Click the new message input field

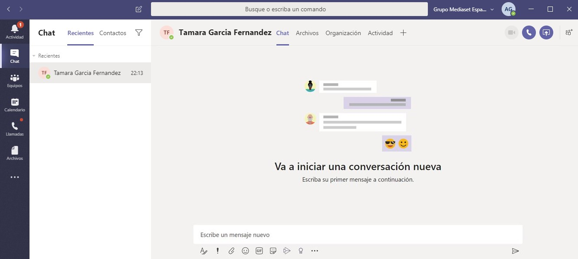(358, 235)
